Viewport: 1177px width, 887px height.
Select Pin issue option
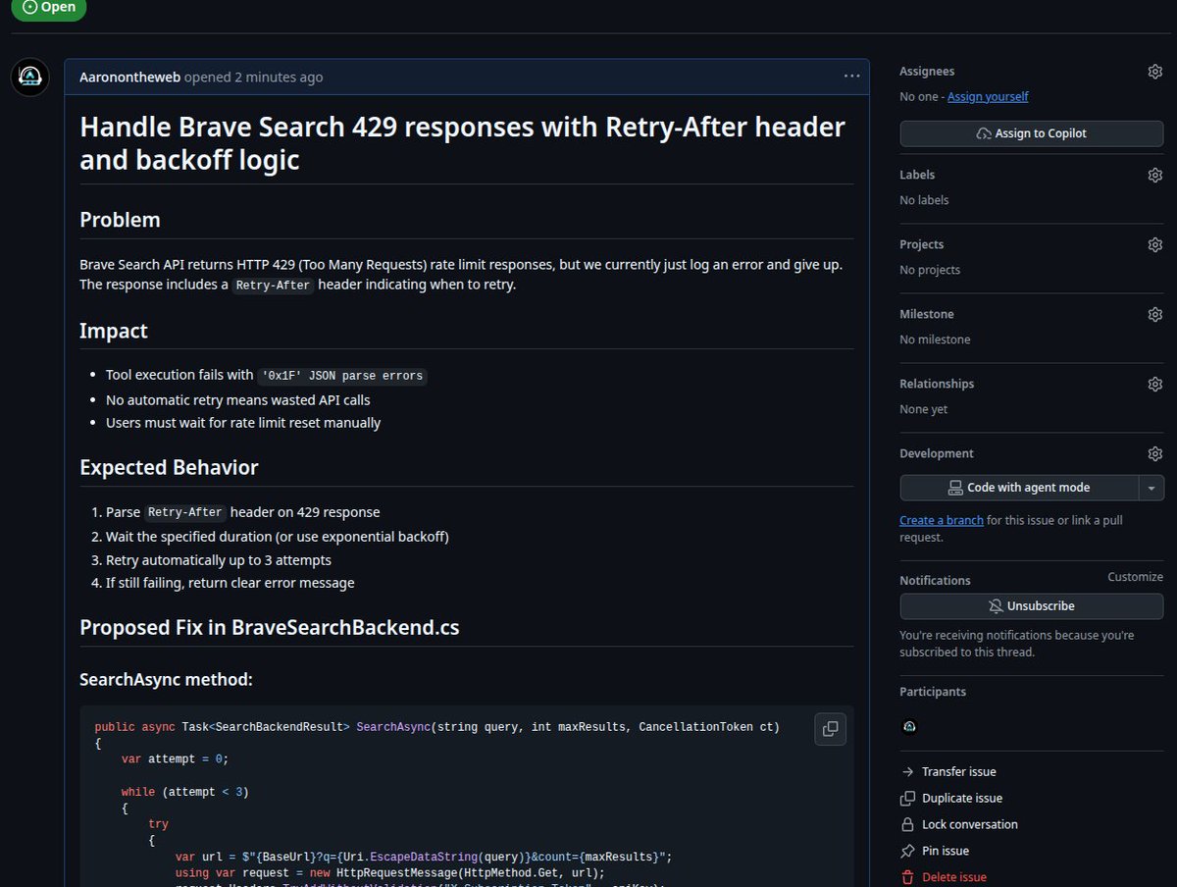click(x=935, y=852)
